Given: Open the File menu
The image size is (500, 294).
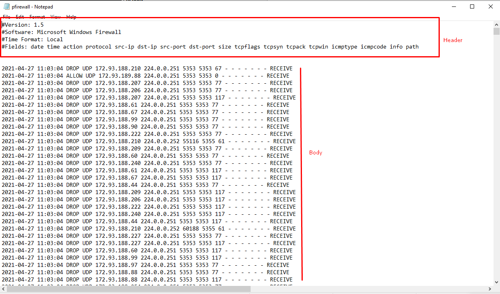Looking at the screenshot, I should [6, 17].
